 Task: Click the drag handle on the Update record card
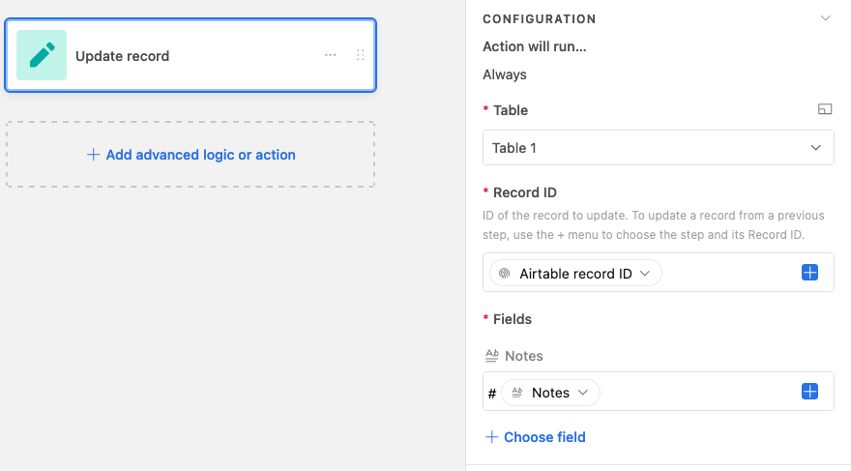(361, 55)
